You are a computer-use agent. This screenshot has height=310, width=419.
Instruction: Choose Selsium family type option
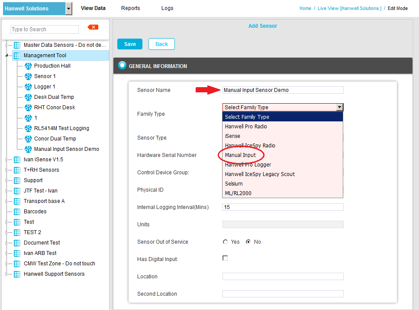[x=283, y=184]
